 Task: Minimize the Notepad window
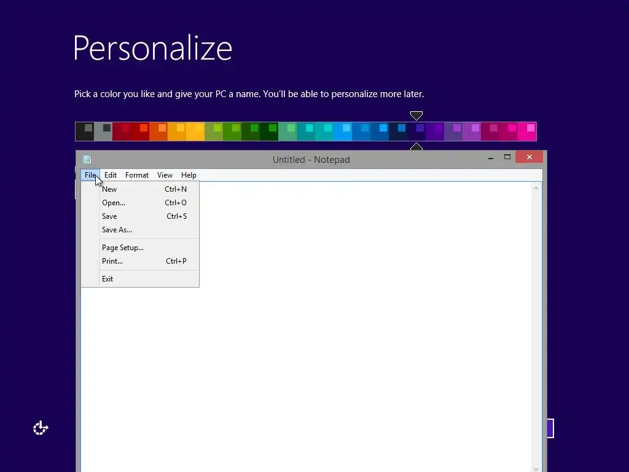(491, 157)
